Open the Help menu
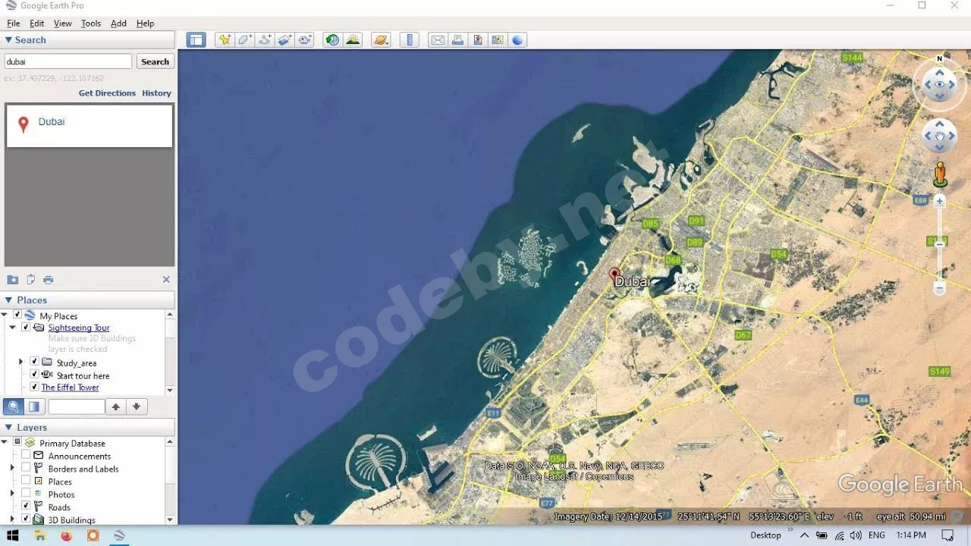The image size is (971, 546). coord(145,24)
